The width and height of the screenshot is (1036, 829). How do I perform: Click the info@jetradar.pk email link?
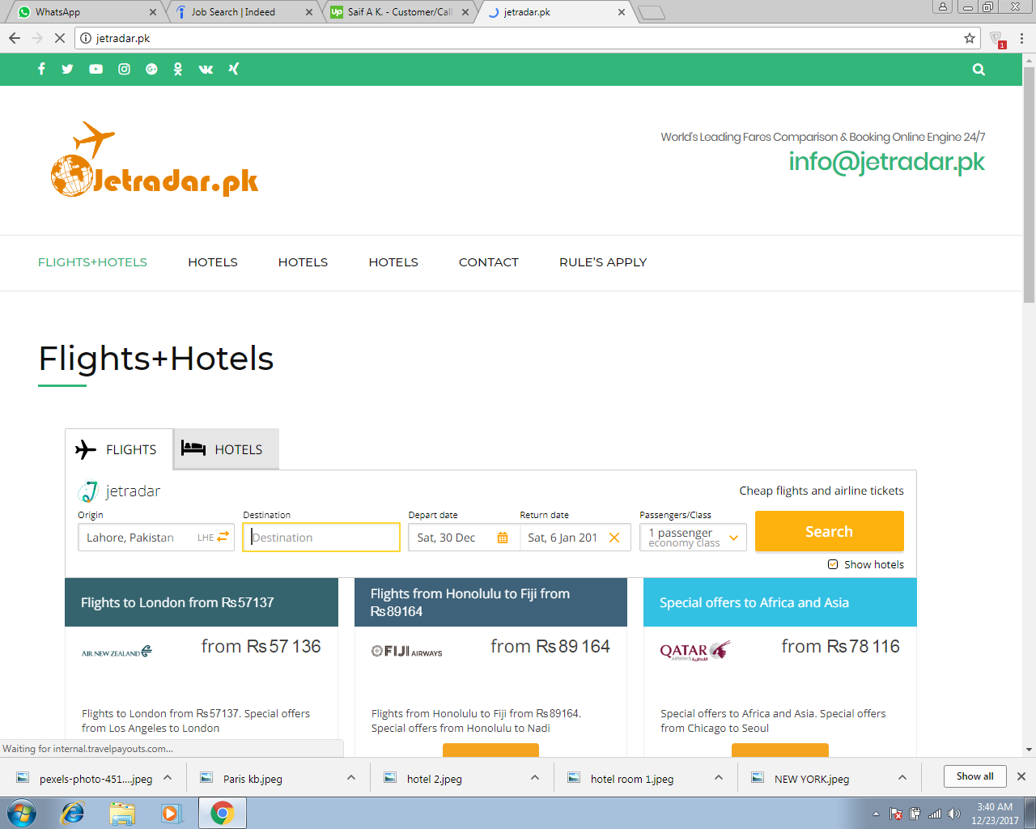click(x=888, y=161)
